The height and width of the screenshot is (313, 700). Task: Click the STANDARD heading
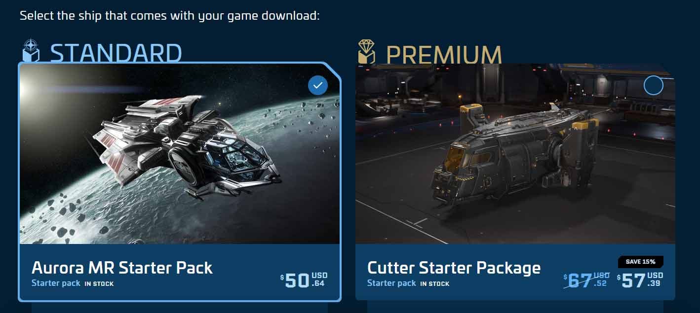tap(116, 53)
